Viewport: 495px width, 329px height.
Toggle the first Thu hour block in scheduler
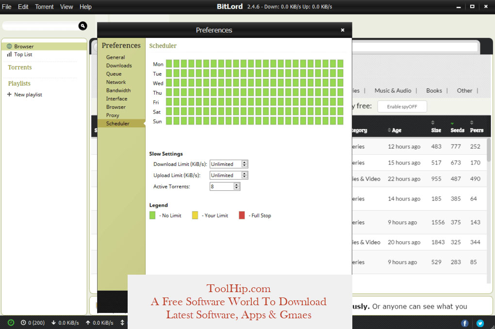169,92
